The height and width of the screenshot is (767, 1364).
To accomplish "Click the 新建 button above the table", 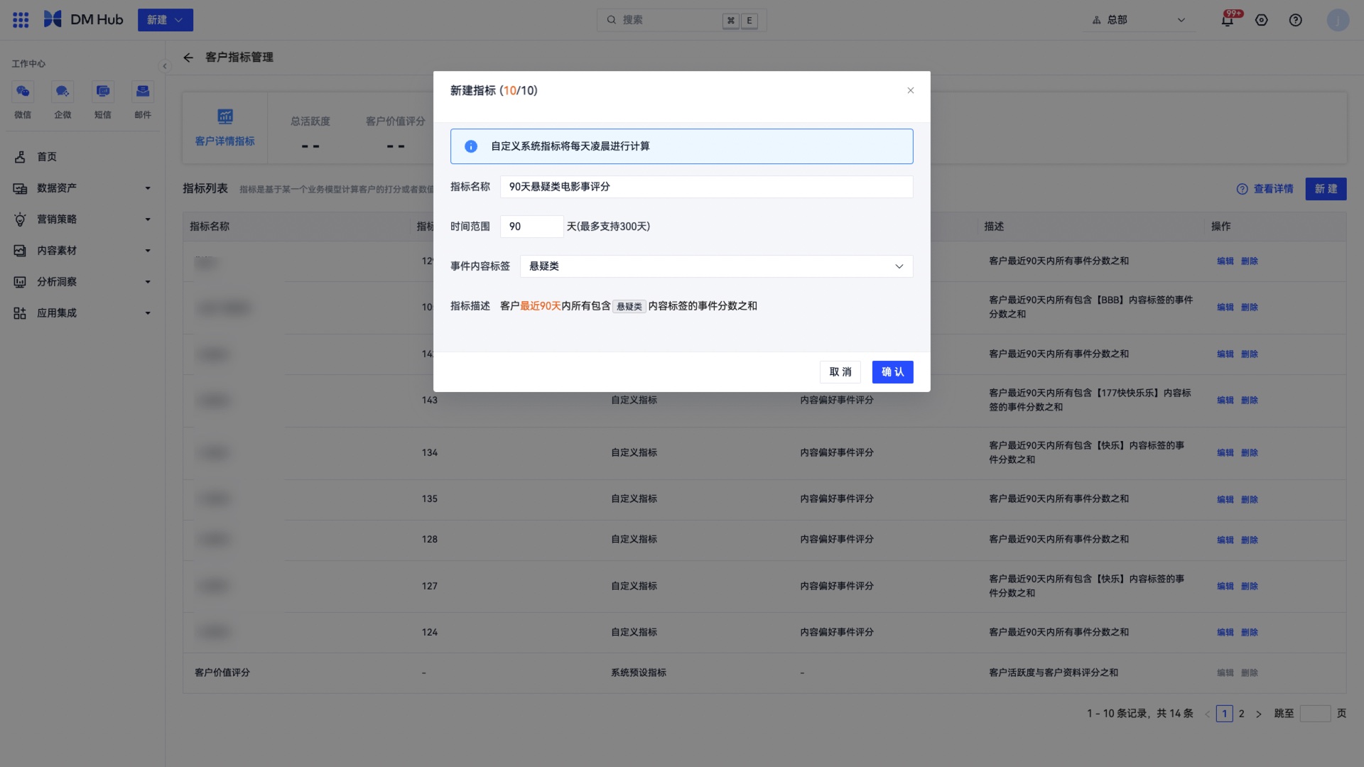I will [x=1326, y=189].
